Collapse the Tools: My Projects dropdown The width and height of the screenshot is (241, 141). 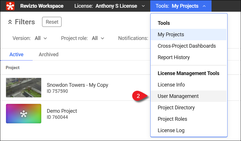181,6
